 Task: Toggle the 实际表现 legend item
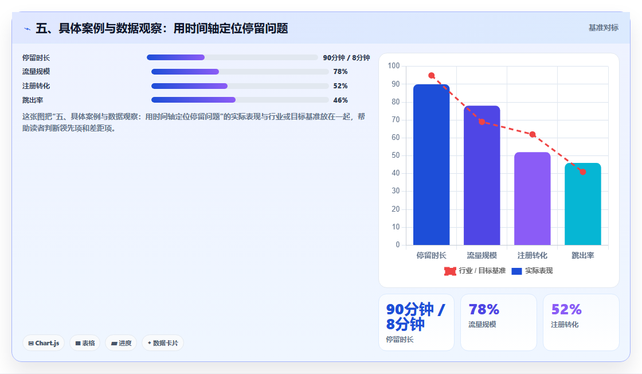coord(533,271)
